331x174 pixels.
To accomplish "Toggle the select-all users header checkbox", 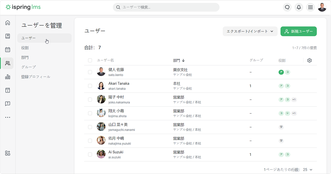I will coord(90,60).
